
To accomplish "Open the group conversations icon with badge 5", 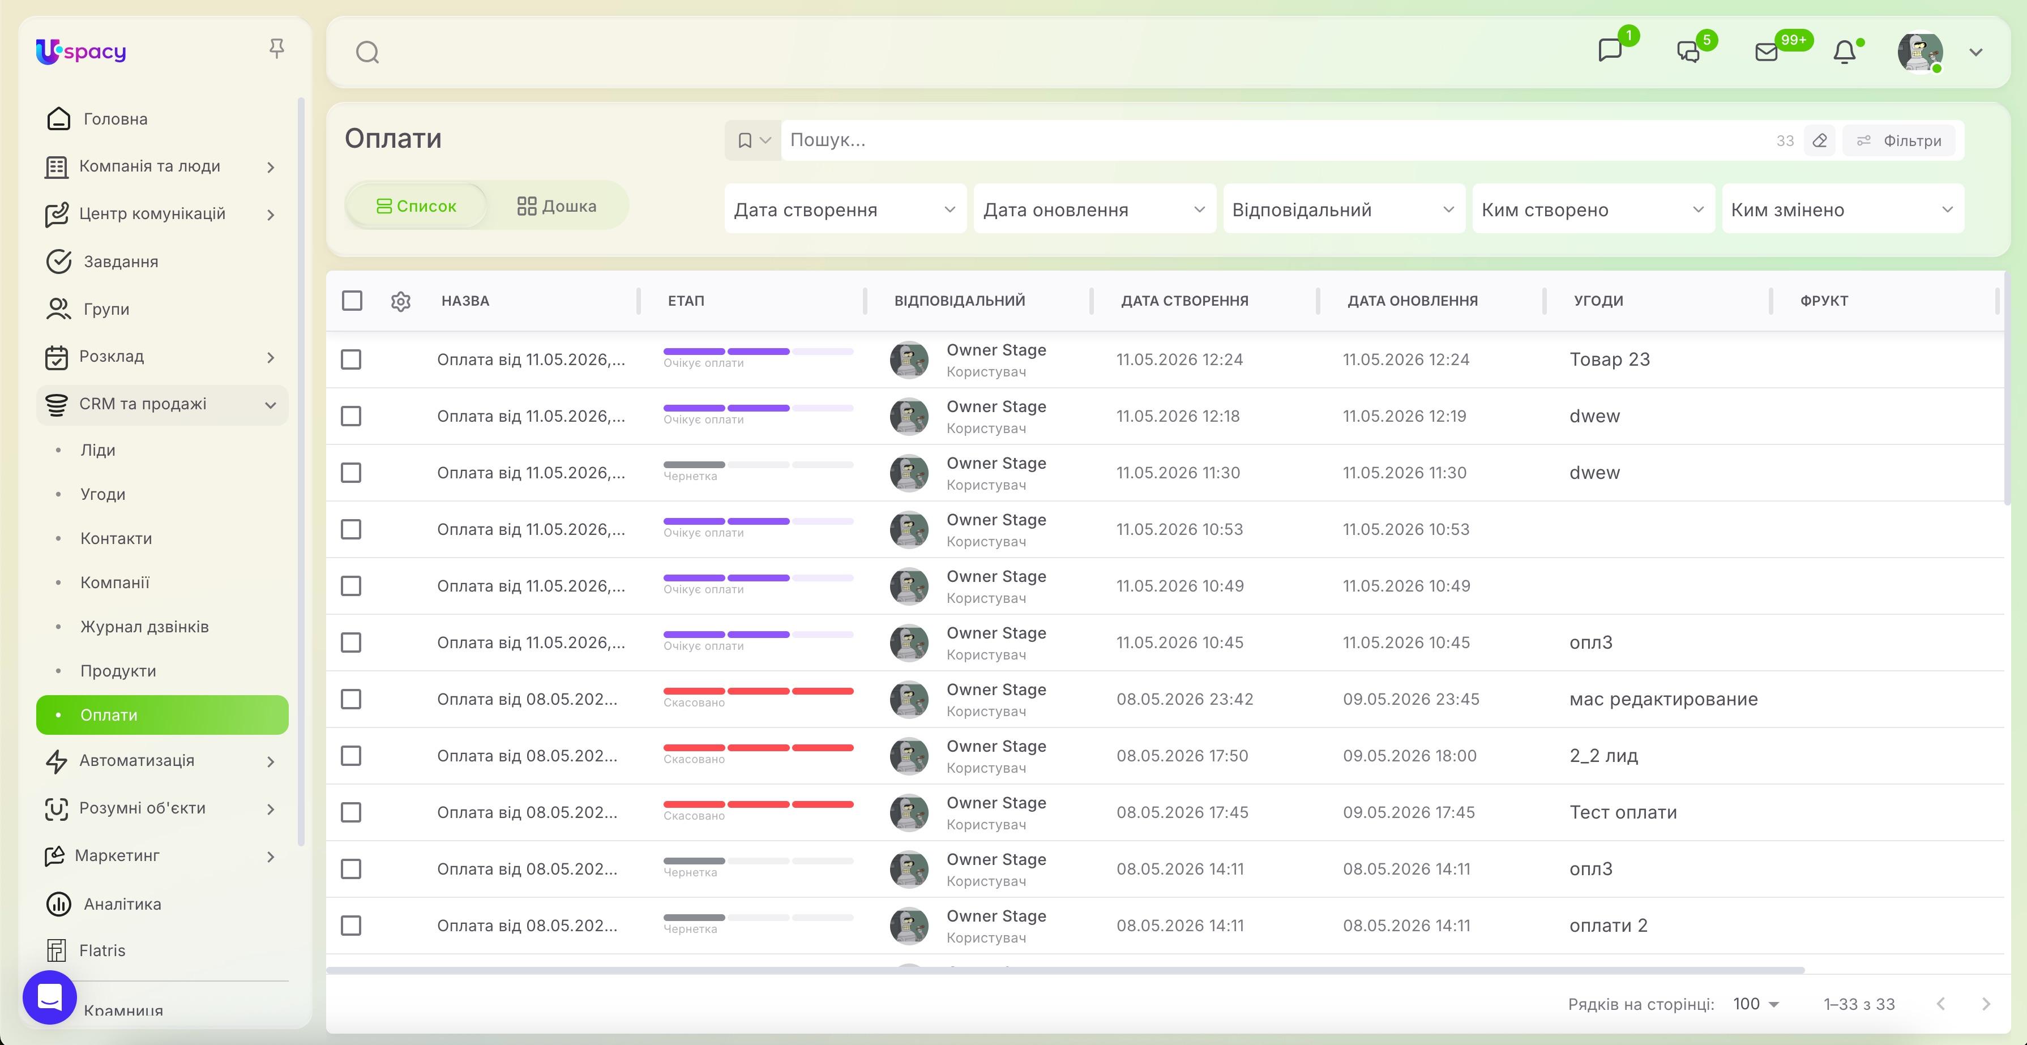I will [1688, 52].
